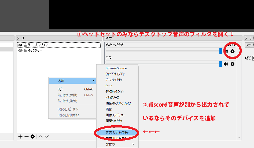Open デスクトップ音声 settings gear icon

pyautogui.click(x=233, y=51)
